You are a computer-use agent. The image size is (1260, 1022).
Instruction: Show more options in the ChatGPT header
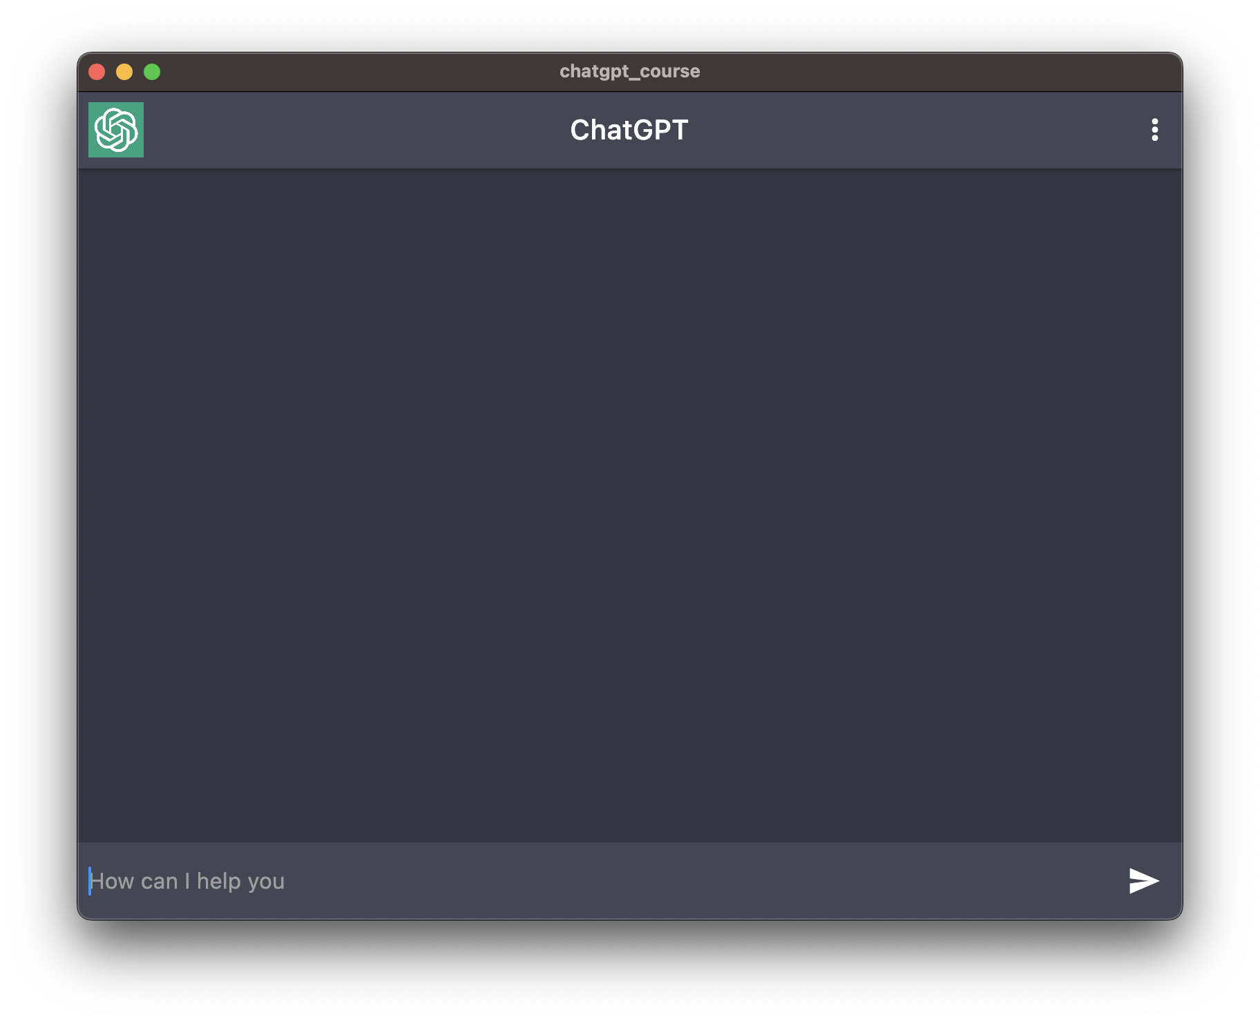1154,130
